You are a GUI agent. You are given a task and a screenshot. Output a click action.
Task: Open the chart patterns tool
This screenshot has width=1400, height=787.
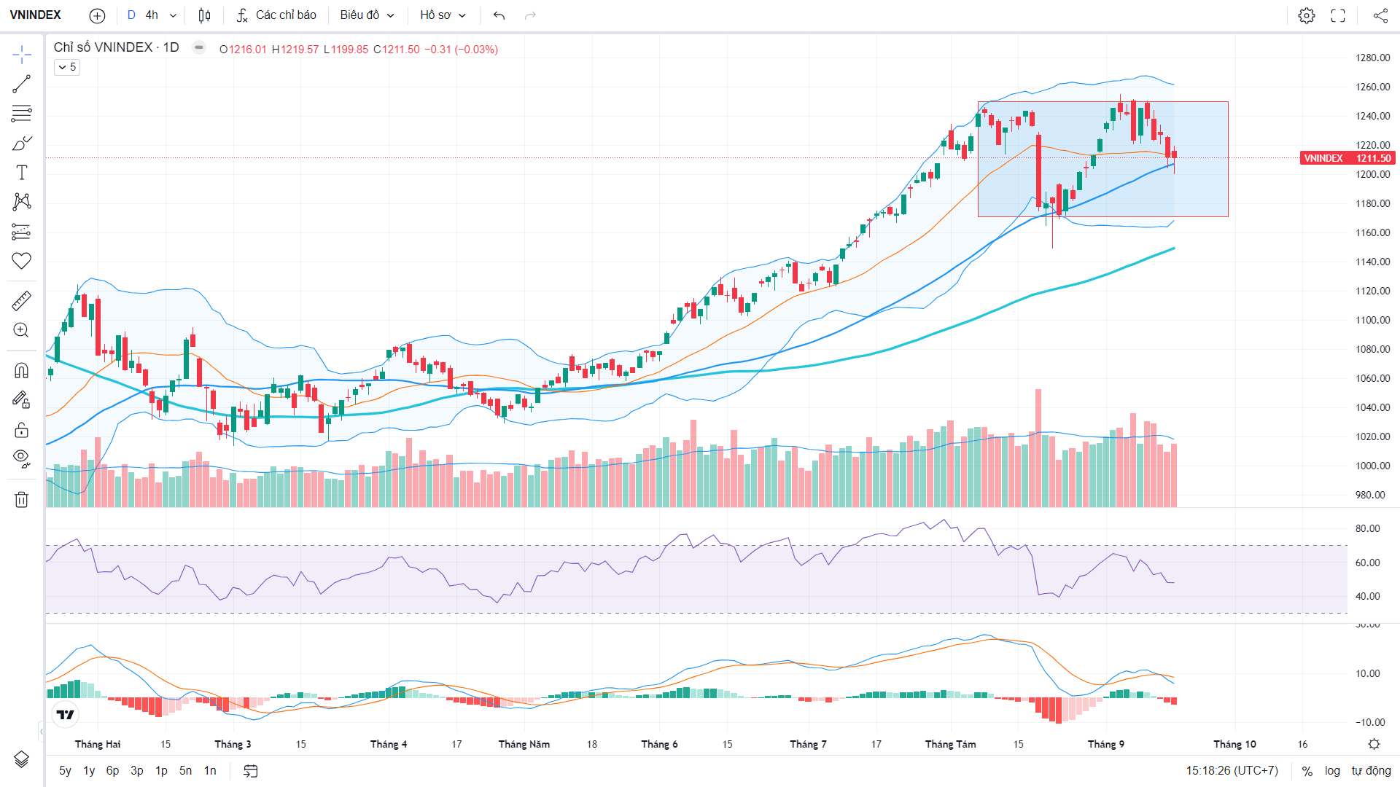[22, 202]
